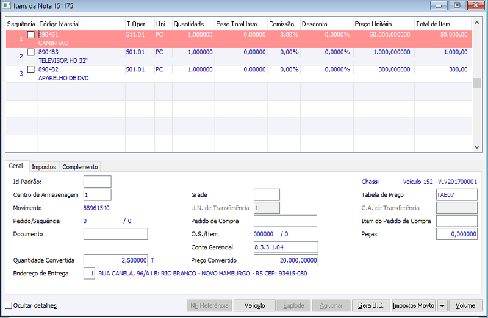Enable the Ocultar detalhes checkbox

[x=9, y=305]
